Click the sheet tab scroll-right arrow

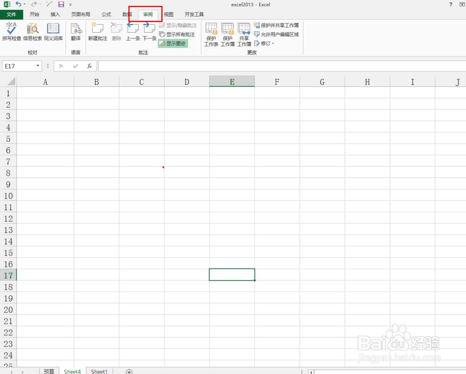coord(22,372)
